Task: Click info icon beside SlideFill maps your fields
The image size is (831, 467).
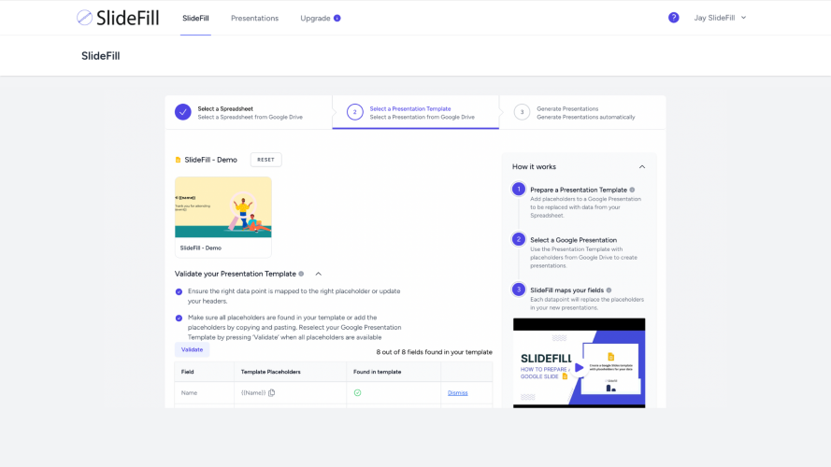Action: (x=609, y=290)
